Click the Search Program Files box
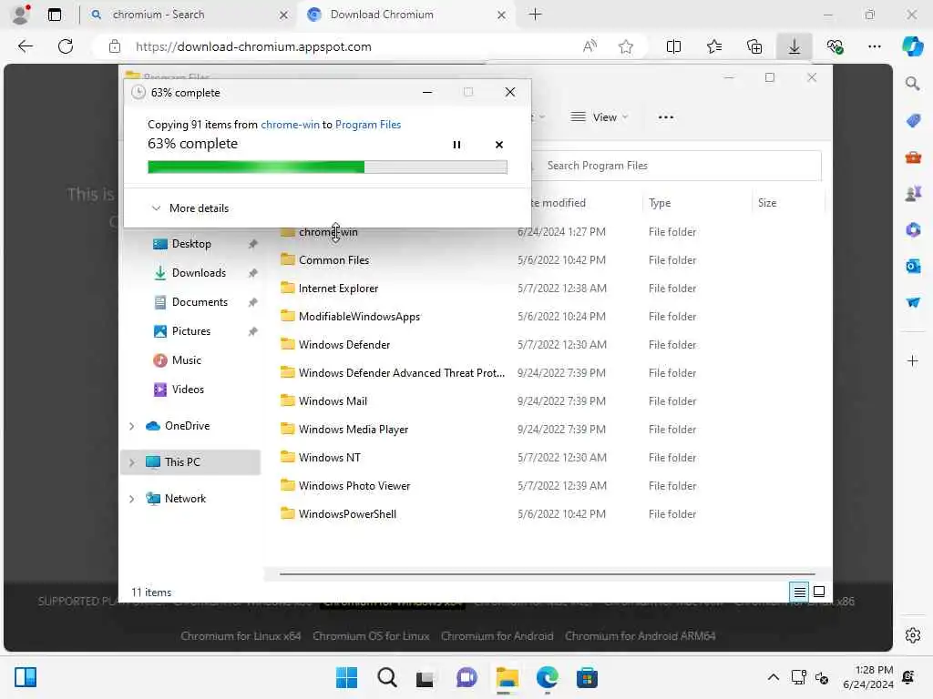 [675, 166]
